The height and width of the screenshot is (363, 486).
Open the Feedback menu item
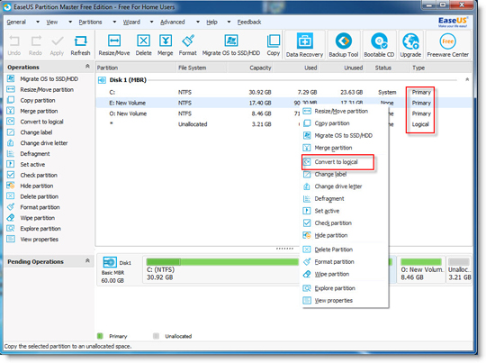coord(249,22)
